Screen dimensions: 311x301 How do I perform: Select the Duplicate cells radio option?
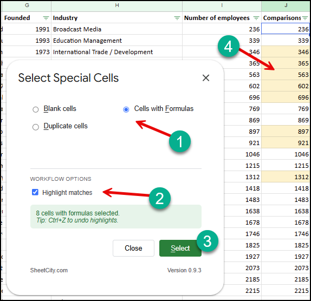[x=36, y=127]
